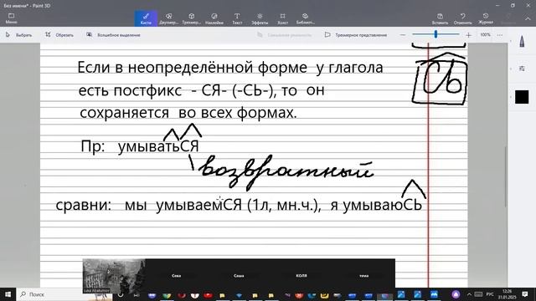
Task: Click the handwritten word 'возвратный'
Action: pyautogui.click(x=287, y=171)
